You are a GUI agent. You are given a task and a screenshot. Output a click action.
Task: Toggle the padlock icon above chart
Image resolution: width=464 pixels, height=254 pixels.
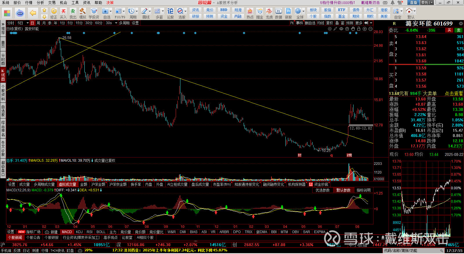359,29
